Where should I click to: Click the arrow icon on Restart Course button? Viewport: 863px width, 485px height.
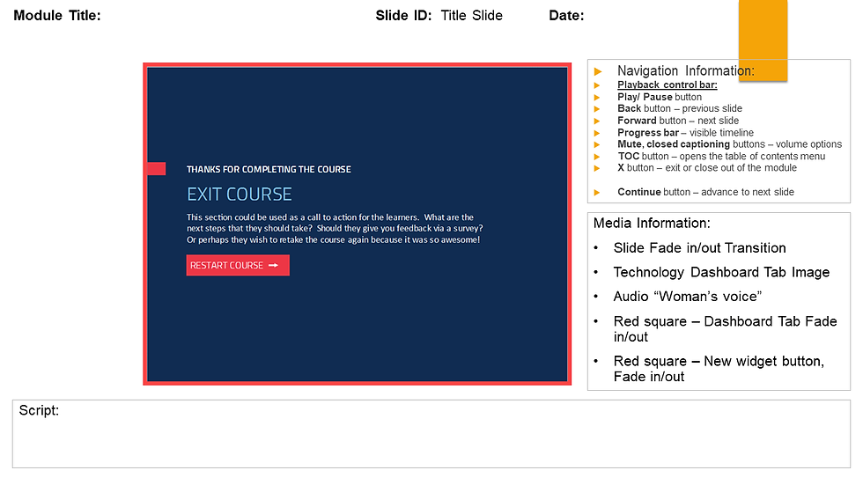tap(274, 266)
